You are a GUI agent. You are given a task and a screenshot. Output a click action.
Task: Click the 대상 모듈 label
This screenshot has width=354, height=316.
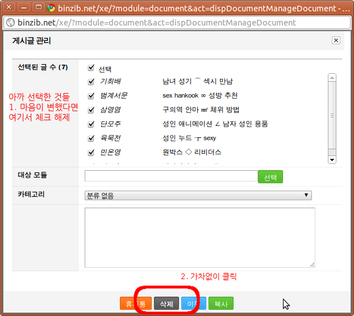[x=32, y=175]
